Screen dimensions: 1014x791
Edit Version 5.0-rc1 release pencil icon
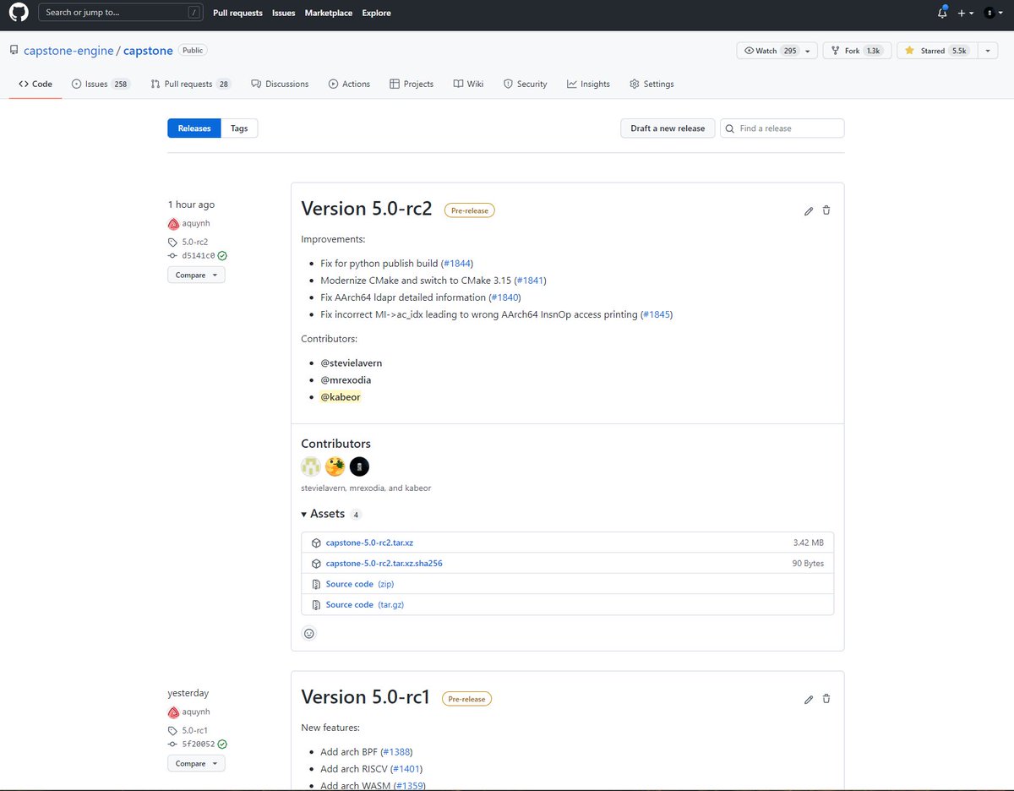click(809, 699)
